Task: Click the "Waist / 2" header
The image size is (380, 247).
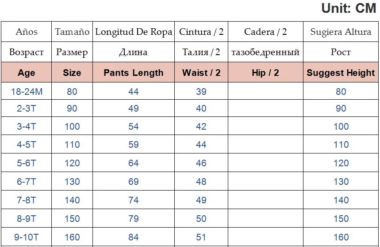Action: 201,73
